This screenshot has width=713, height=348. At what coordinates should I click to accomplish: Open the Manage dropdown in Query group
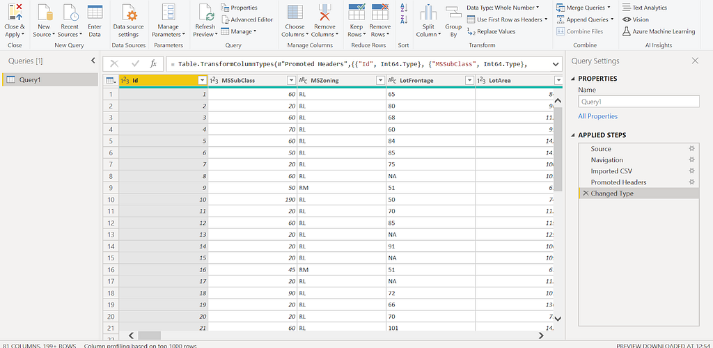pos(239,31)
